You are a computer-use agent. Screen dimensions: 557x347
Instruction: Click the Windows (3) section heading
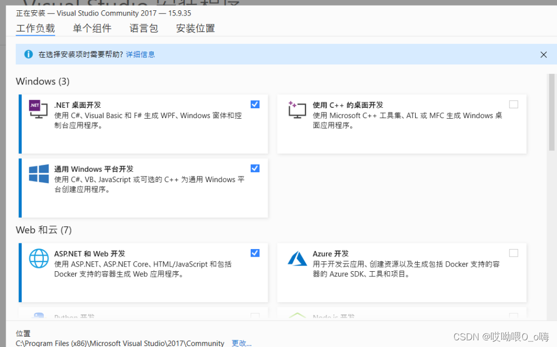tap(43, 81)
